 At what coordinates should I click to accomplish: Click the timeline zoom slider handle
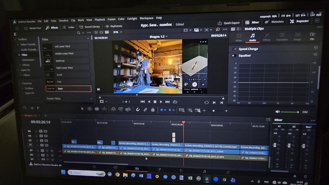tap(214, 111)
